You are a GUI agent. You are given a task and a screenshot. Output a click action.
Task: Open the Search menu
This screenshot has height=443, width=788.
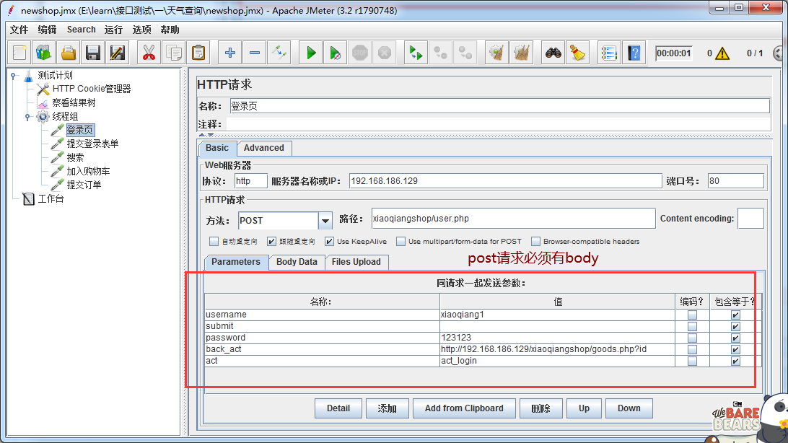[82, 30]
